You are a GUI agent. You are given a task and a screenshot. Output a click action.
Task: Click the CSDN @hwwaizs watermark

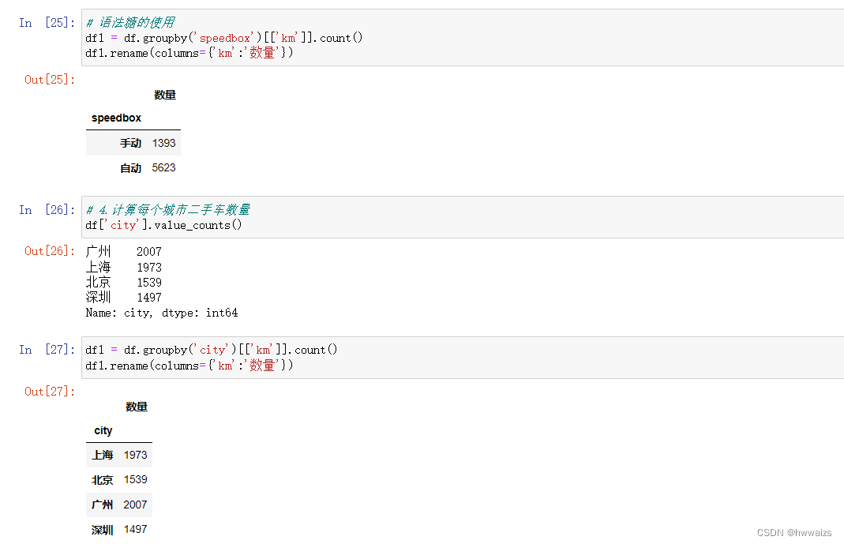(794, 532)
